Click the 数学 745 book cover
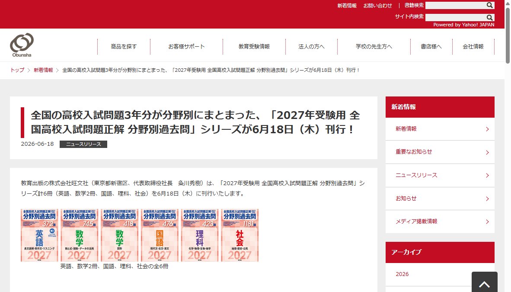Image resolution: width=511 pixels, height=292 pixels. pyautogui.click(x=80, y=235)
